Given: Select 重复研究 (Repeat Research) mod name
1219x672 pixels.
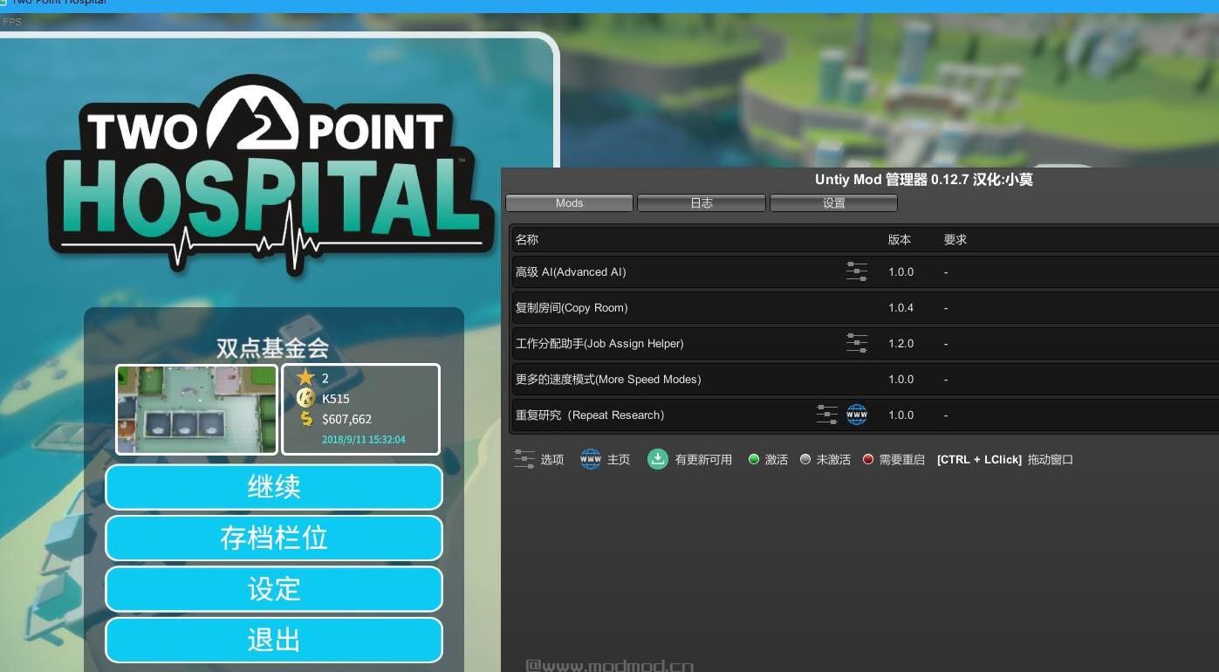Looking at the screenshot, I should point(590,415).
